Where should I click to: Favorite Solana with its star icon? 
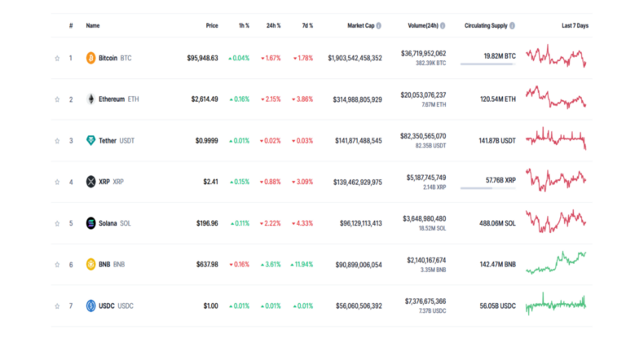click(x=57, y=223)
